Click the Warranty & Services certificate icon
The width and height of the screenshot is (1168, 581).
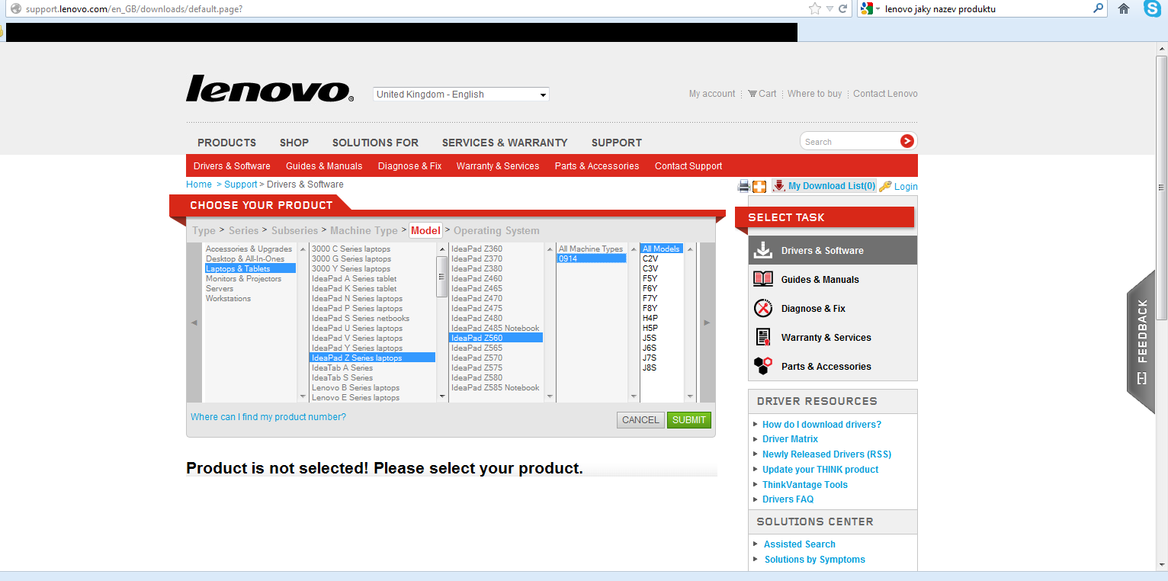(762, 337)
